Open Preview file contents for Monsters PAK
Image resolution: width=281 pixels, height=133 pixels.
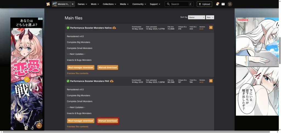78,126
